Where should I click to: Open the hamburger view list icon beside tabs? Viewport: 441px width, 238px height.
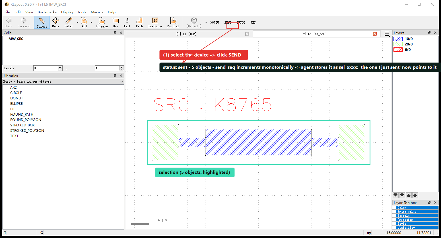click(387, 34)
